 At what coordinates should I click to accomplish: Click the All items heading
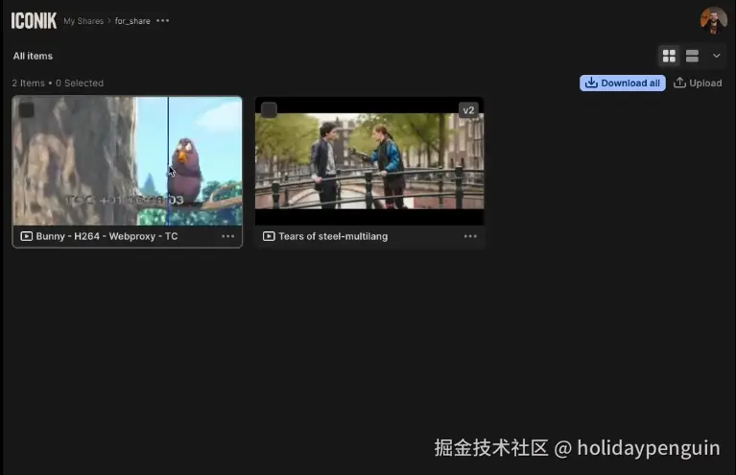pyautogui.click(x=33, y=56)
